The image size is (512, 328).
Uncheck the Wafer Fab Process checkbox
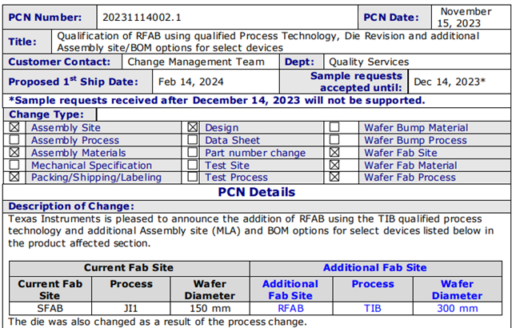[x=334, y=177]
